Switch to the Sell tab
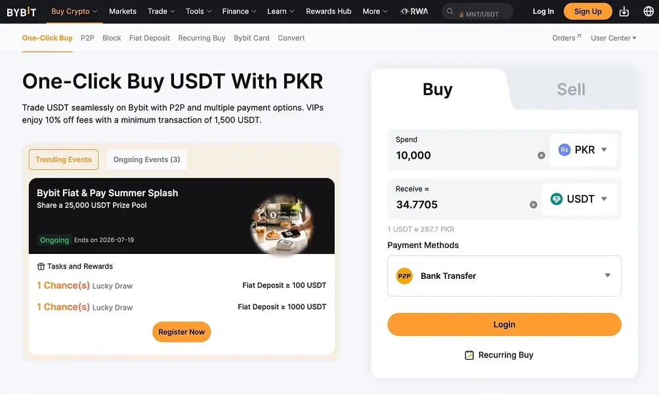The width and height of the screenshot is (659, 395). click(571, 89)
